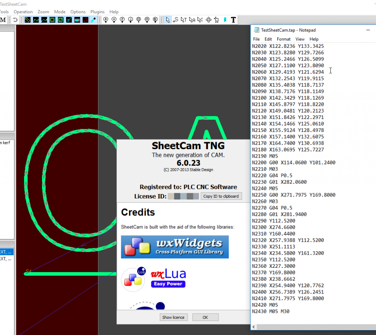The height and width of the screenshot is (335, 376).
Task: Open the Plugins menu in SheetCam
Action: tap(97, 12)
